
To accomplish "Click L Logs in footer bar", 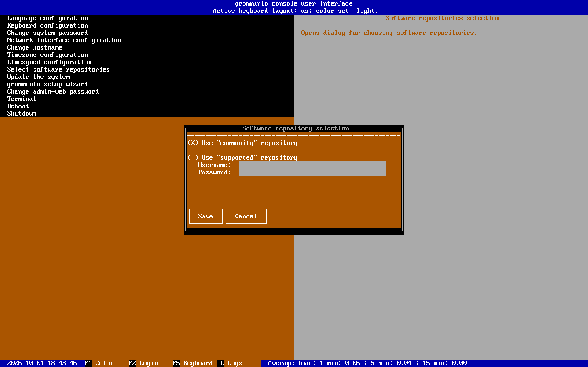I will tap(231, 363).
